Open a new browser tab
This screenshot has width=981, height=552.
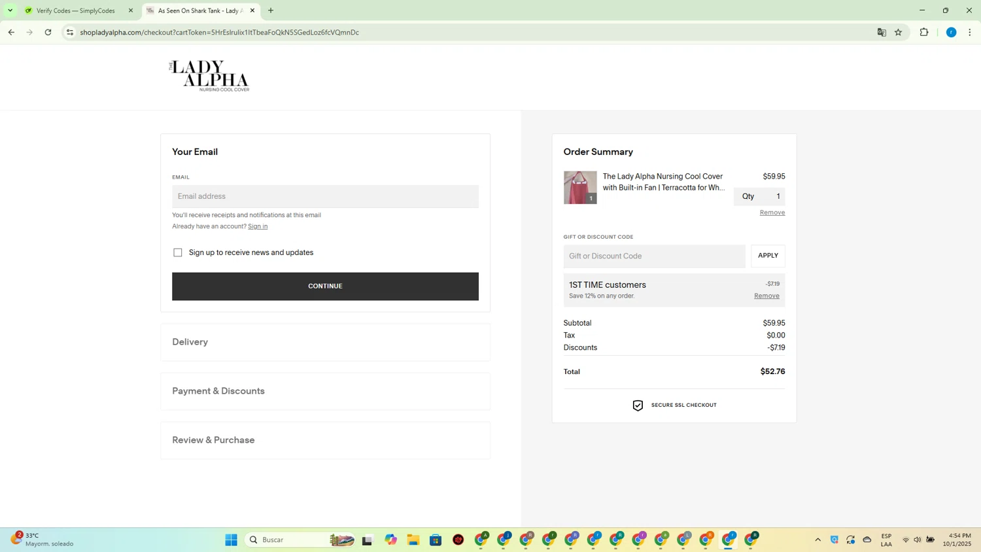tap(271, 10)
